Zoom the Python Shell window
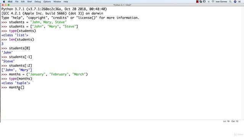 tap(8, 5)
